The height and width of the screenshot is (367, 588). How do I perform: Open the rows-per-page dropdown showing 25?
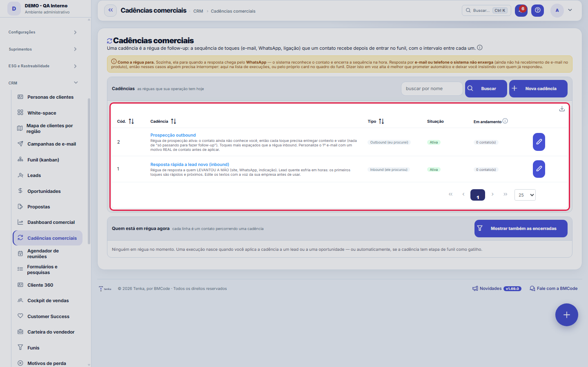click(525, 195)
